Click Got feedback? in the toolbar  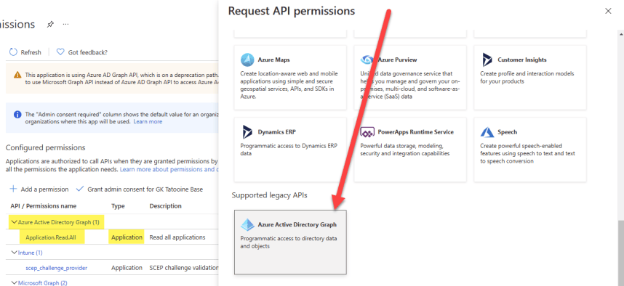[x=82, y=52]
